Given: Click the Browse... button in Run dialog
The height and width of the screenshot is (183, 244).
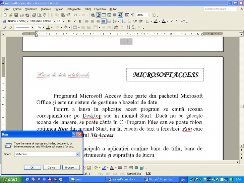Looking at the screenshot, I should click(71, 167).
